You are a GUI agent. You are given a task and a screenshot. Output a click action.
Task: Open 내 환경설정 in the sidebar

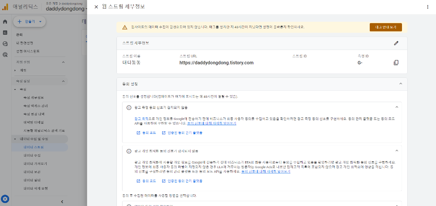coord(24,43)
